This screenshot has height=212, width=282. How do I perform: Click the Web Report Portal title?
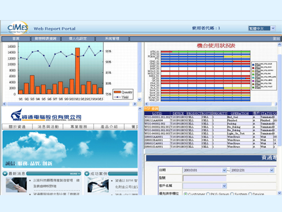pyautogui.click(x=54, y=29)
